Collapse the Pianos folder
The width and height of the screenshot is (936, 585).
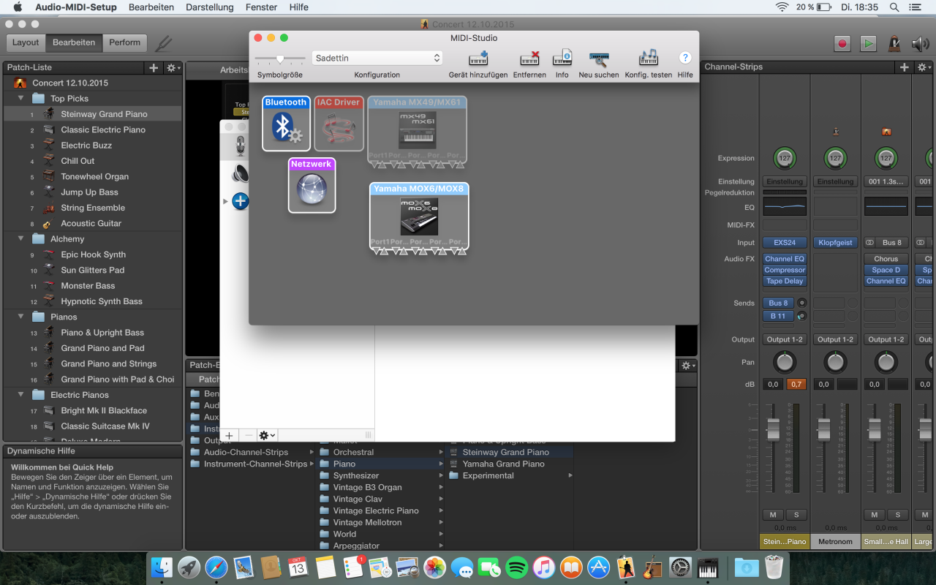click(x=21, y=317)
